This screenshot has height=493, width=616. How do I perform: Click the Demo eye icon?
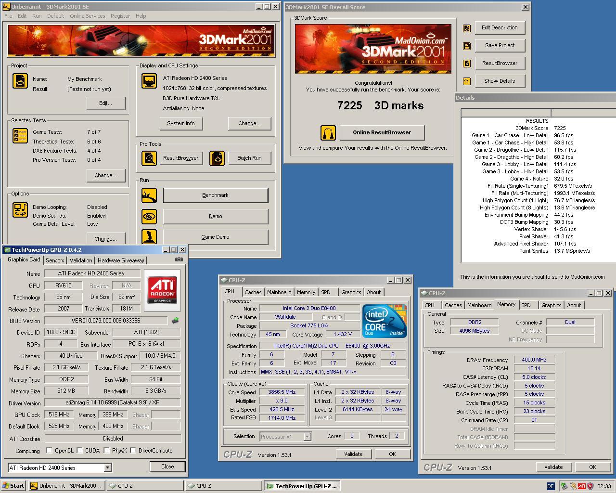tap(149, 216)
